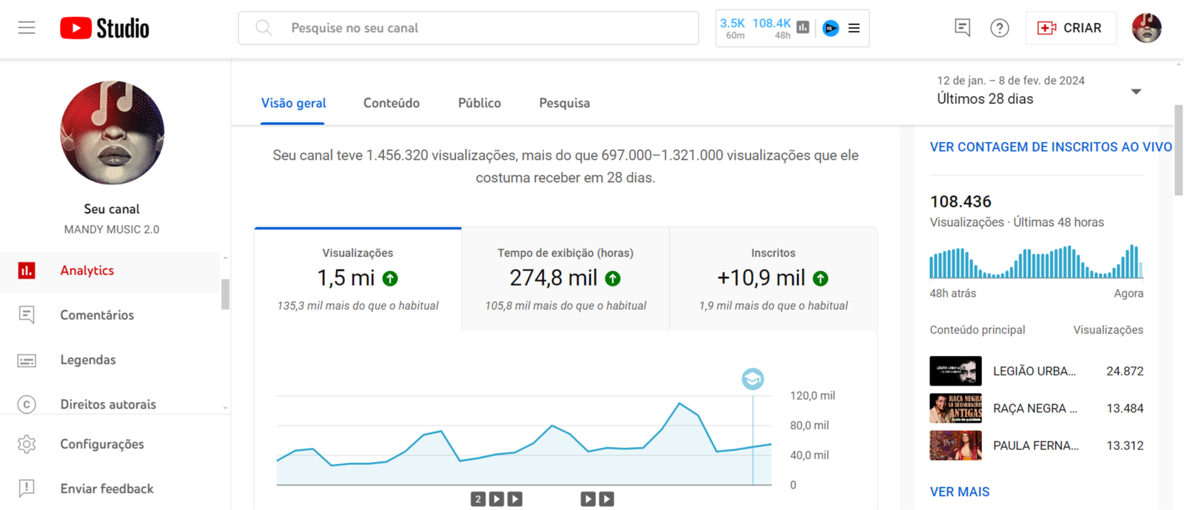
Task: Click the 48-hour realtime bar chart
Action: [x=1036, y=261]
